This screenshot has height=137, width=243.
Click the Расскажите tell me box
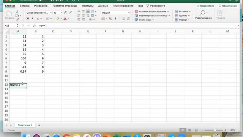pyautogui.click(x=156, y=6)
